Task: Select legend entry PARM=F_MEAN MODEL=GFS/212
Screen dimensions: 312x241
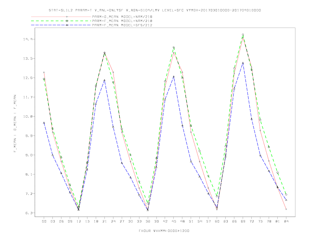Action: tap(122, 25)
